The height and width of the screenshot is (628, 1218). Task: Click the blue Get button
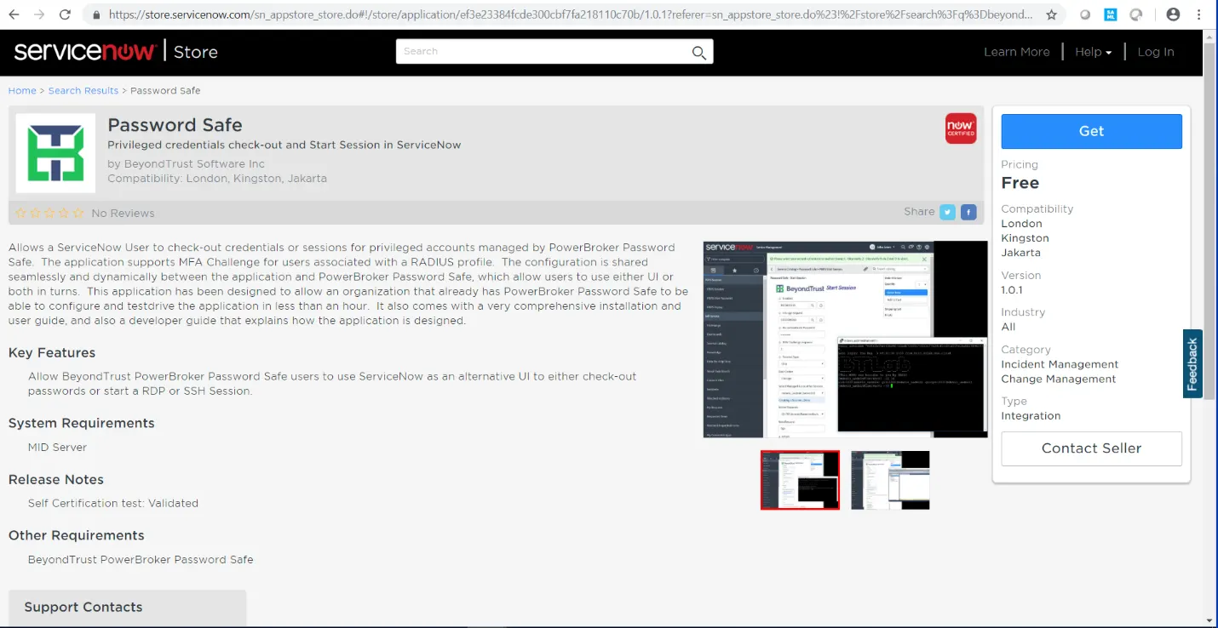tap(1091, 131)
